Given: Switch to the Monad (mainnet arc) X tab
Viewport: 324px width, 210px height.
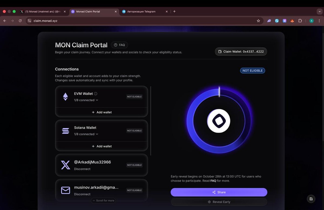Looking at the screenshot, I should click(x=43, y=12).
